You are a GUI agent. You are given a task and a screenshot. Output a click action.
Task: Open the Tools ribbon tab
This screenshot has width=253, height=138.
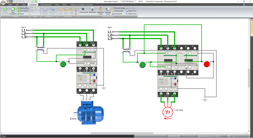57,5
